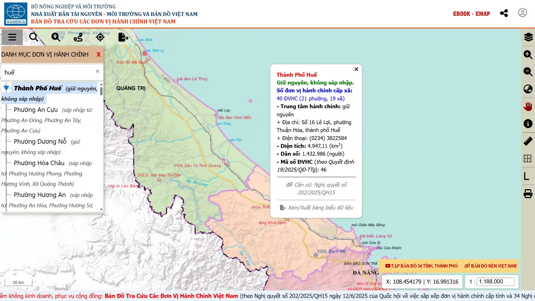Click the X/Y coordinate readout
Image resolution: width=535 pixels, height=301 pixels.
click(422, 282)
